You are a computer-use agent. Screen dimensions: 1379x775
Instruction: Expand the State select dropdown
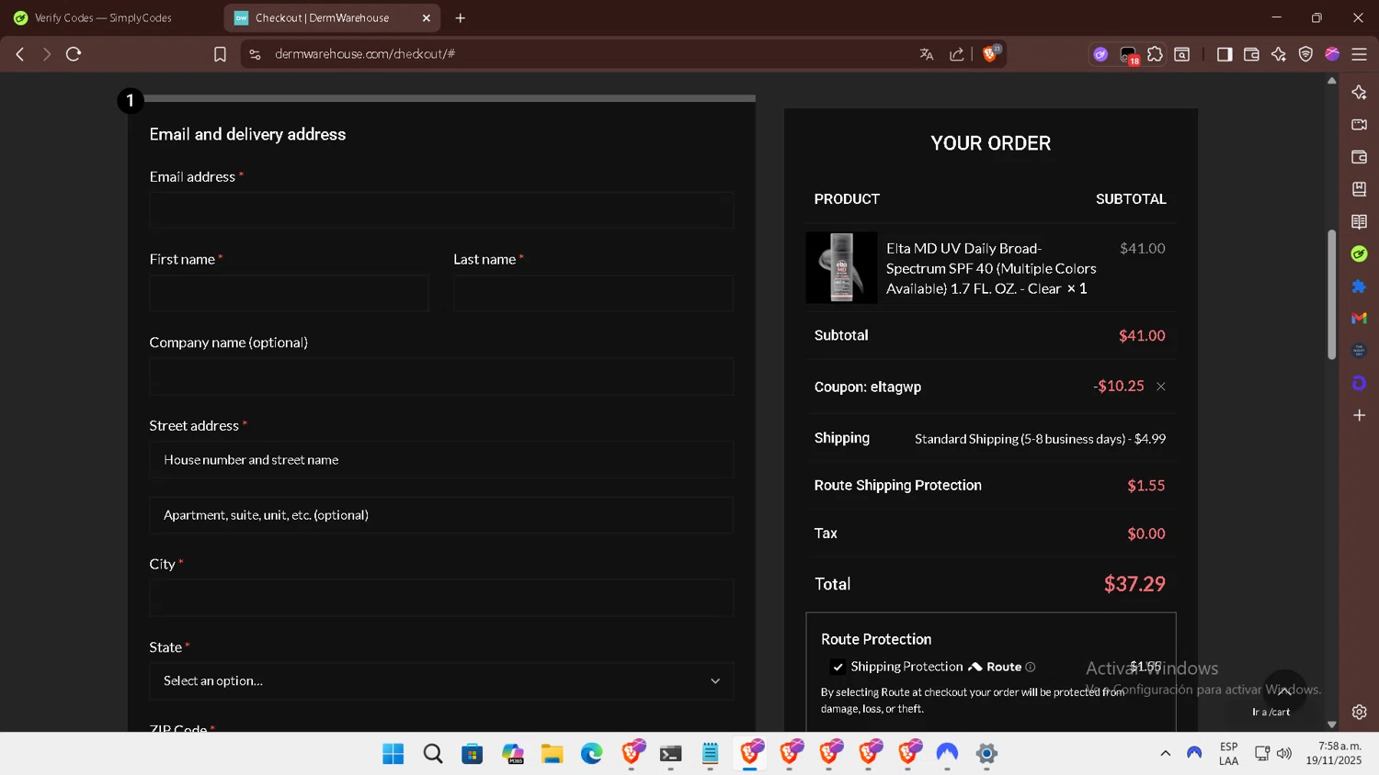441,681
